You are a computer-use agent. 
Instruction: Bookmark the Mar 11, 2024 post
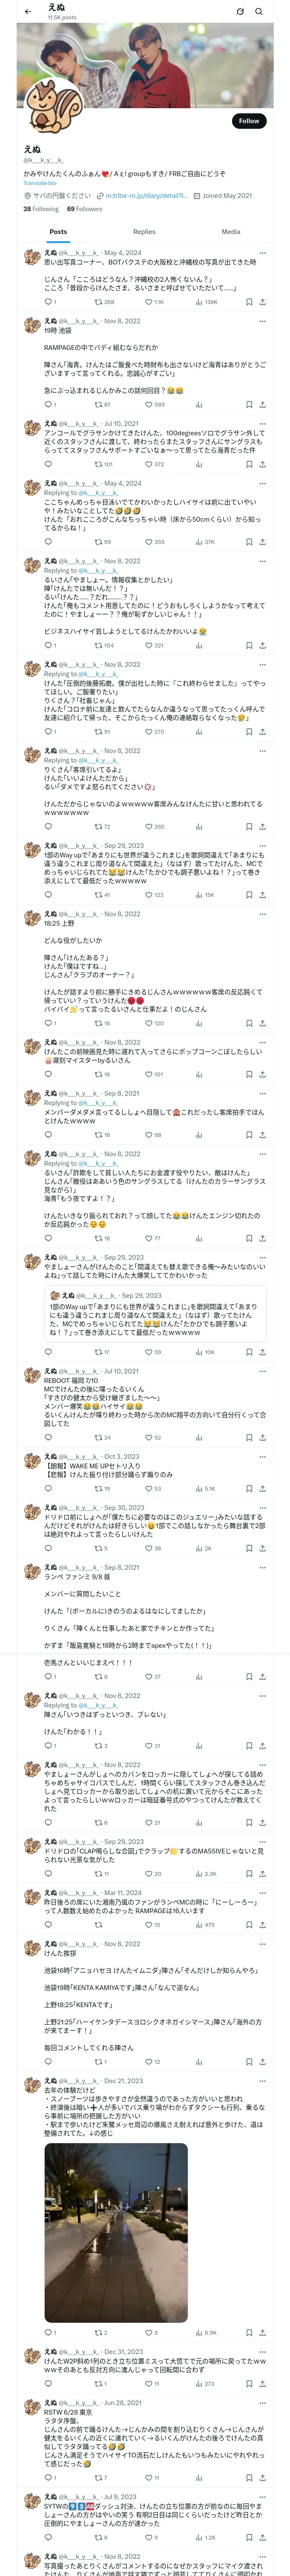[248, 1925]
